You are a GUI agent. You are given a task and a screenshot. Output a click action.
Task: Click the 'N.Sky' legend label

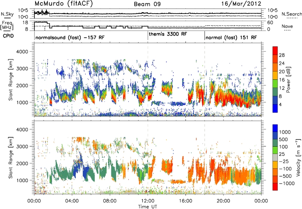click(7, 14)
